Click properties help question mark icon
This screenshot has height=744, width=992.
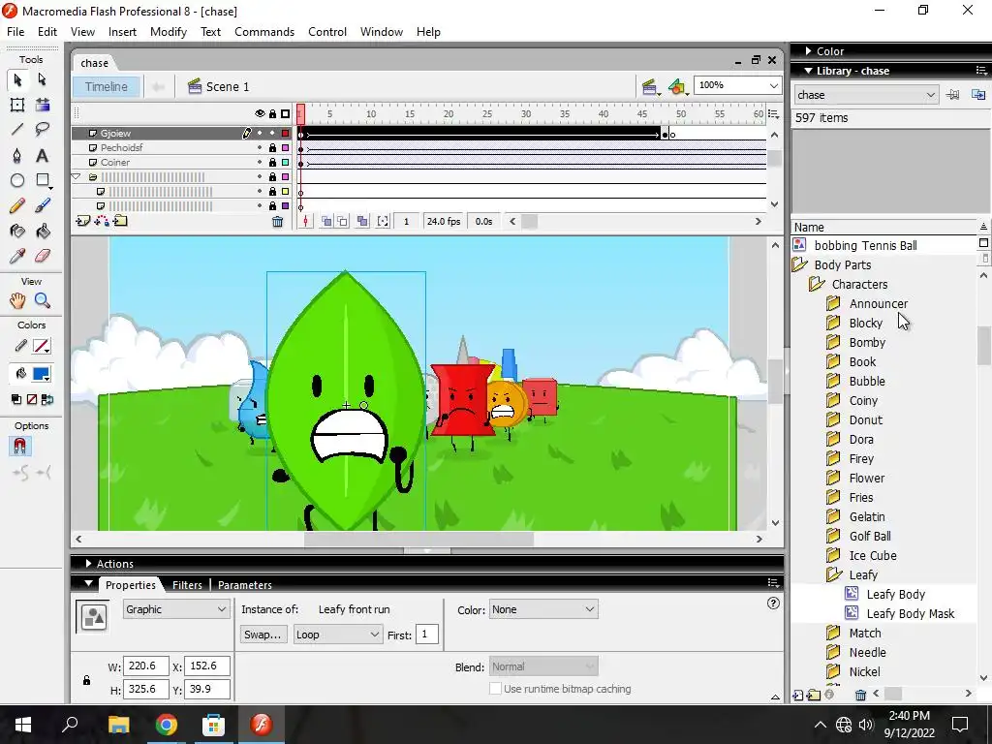pyautogui.click(x=773, y=603)
